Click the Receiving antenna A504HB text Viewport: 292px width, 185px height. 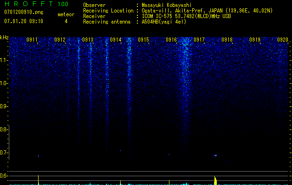164,22
